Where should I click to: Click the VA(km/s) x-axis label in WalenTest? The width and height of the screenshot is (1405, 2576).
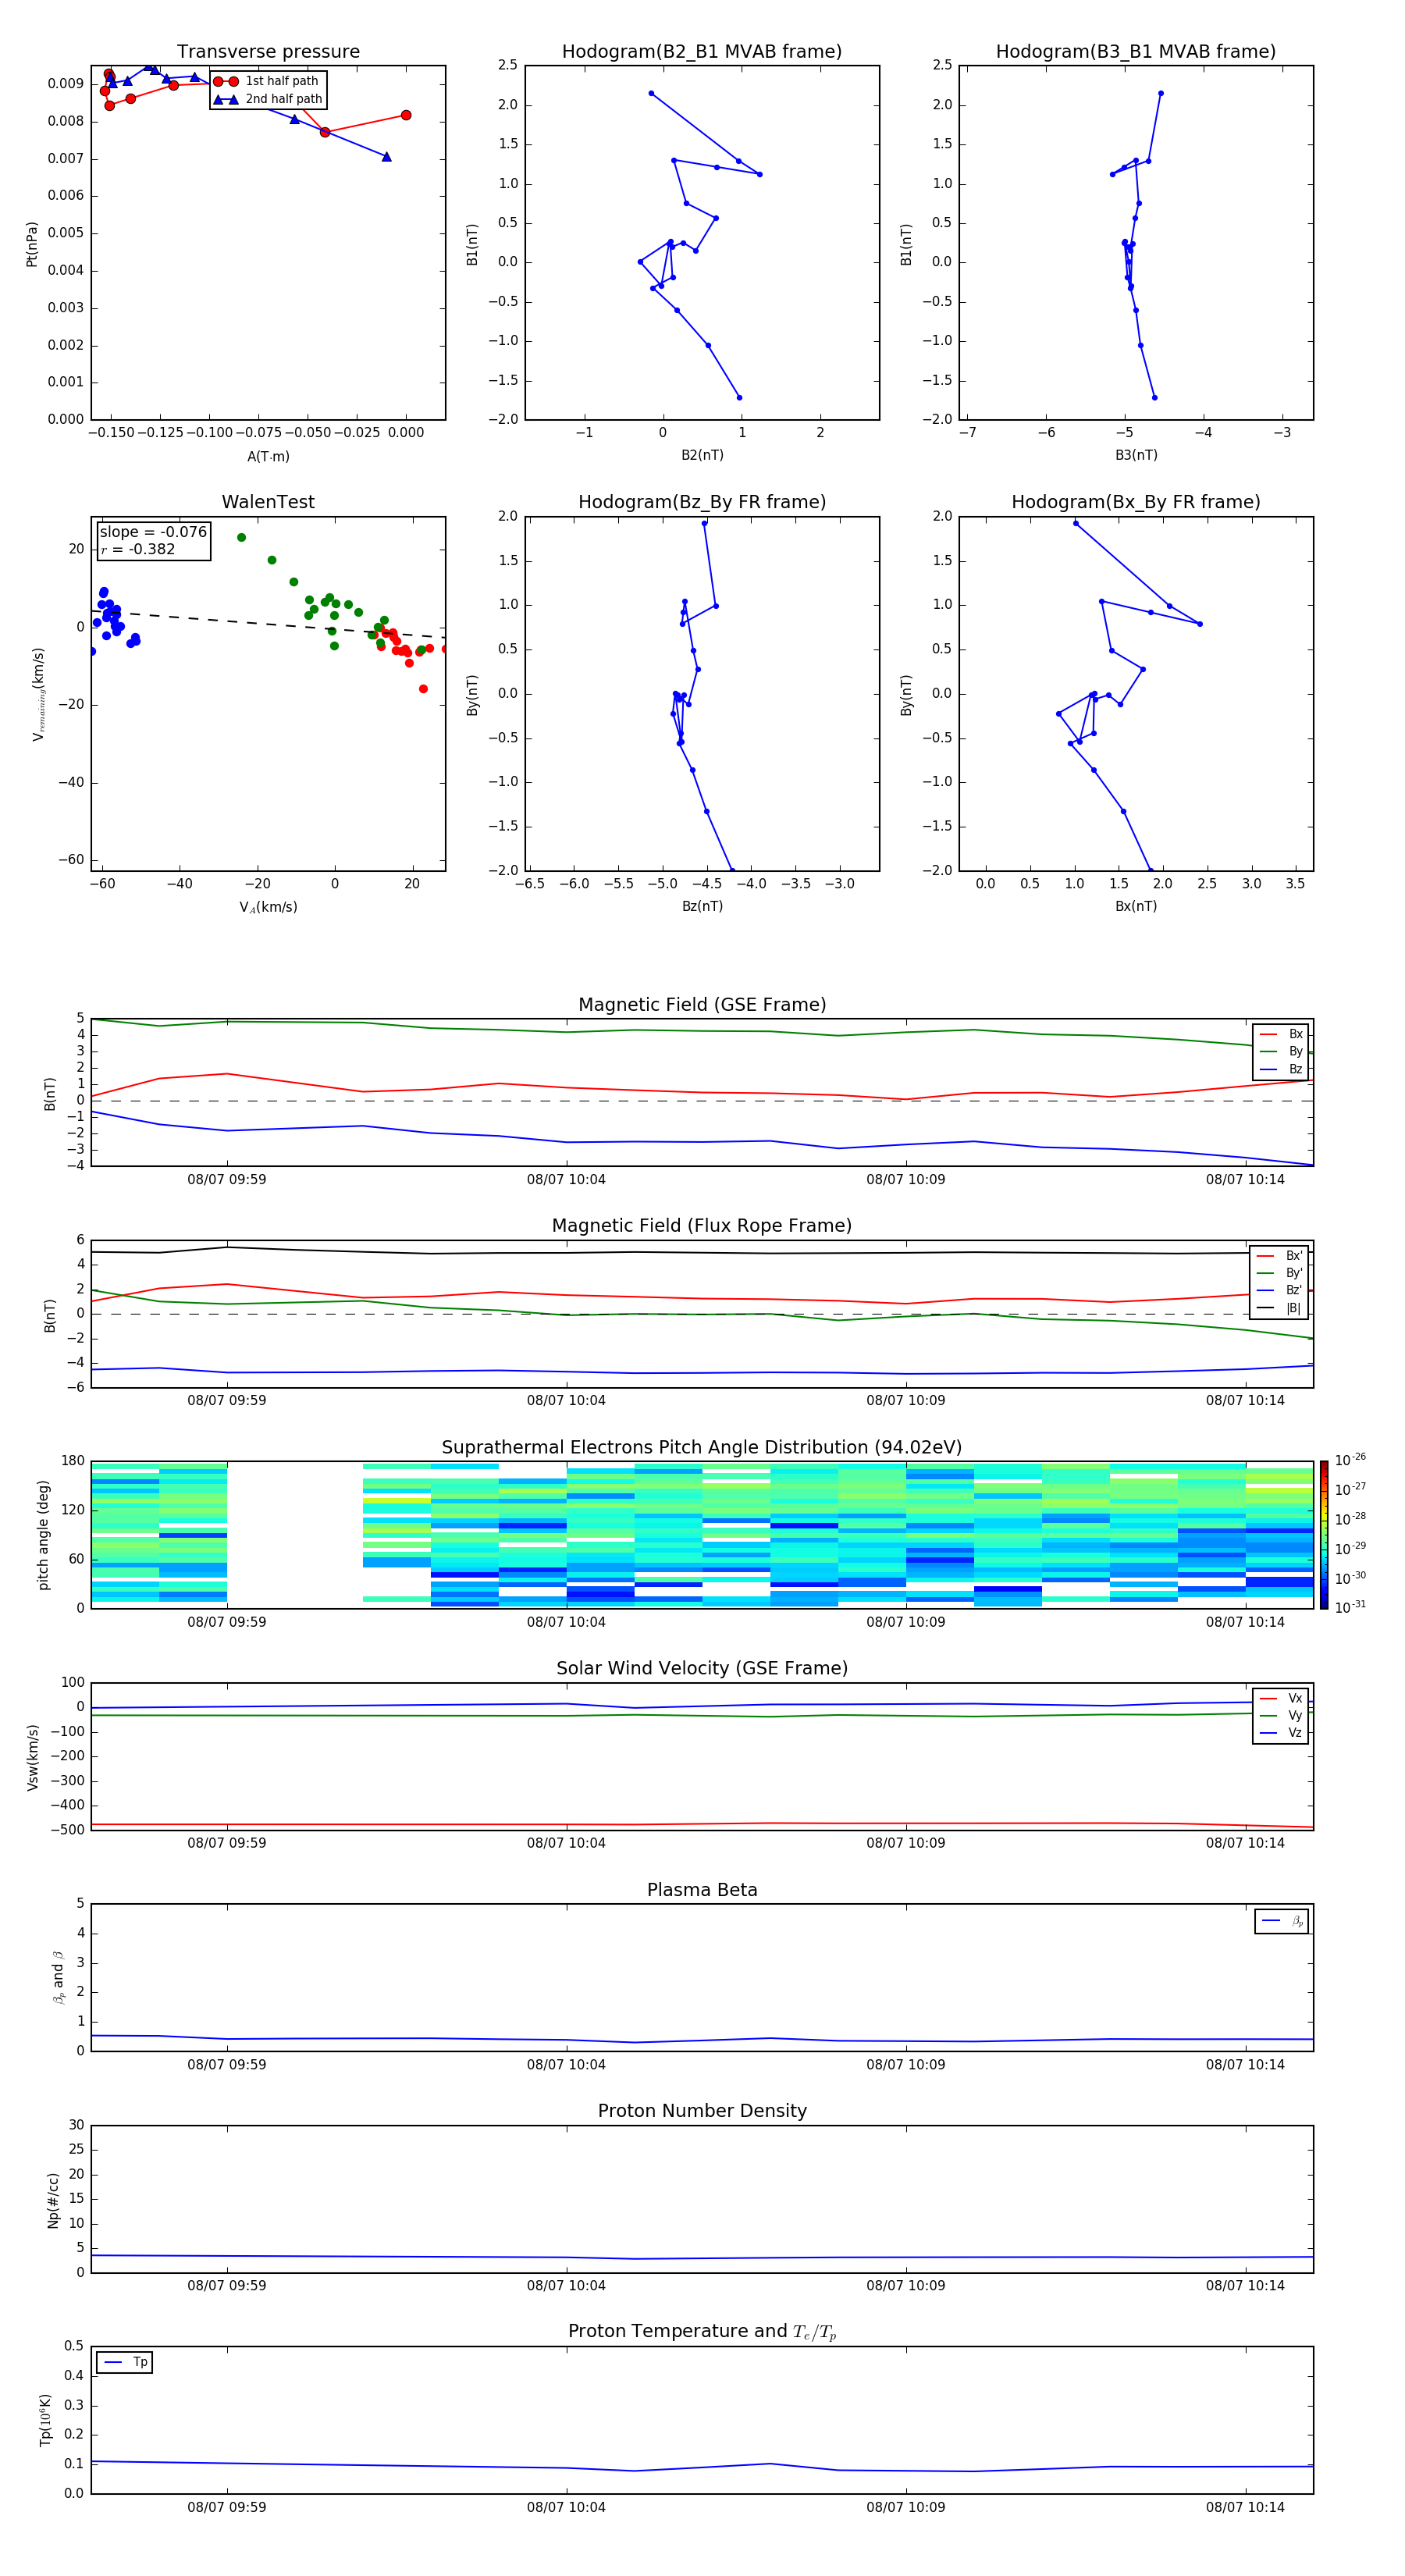tap(268, 907)
